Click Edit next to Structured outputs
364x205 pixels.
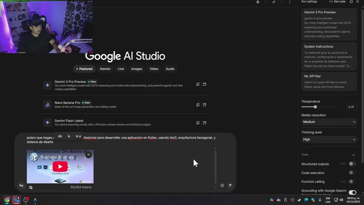343,164
